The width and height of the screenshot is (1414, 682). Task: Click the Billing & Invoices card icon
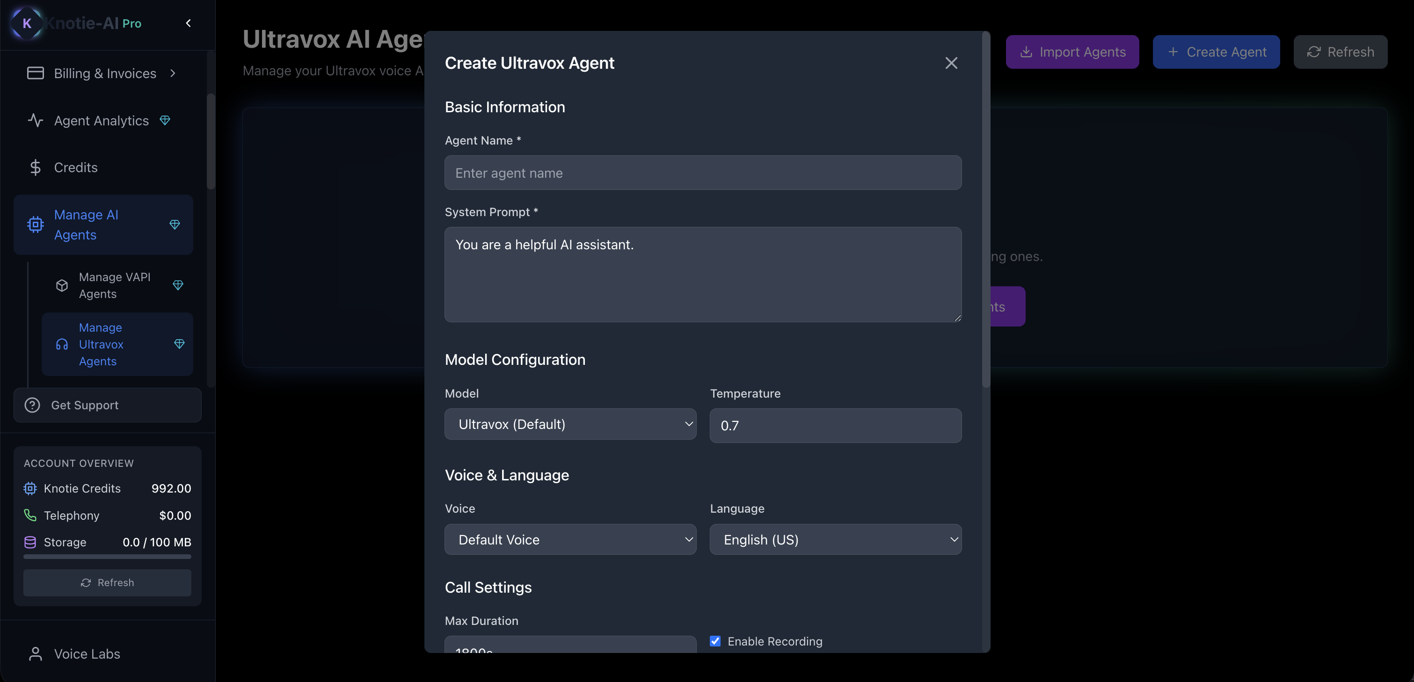(35, 73)
